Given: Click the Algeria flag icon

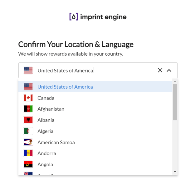Looking at the screenshot, I should pos(28,131).
